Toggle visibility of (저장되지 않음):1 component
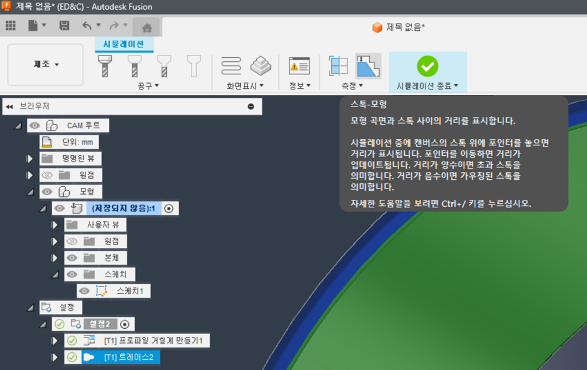 pos(60,208)
